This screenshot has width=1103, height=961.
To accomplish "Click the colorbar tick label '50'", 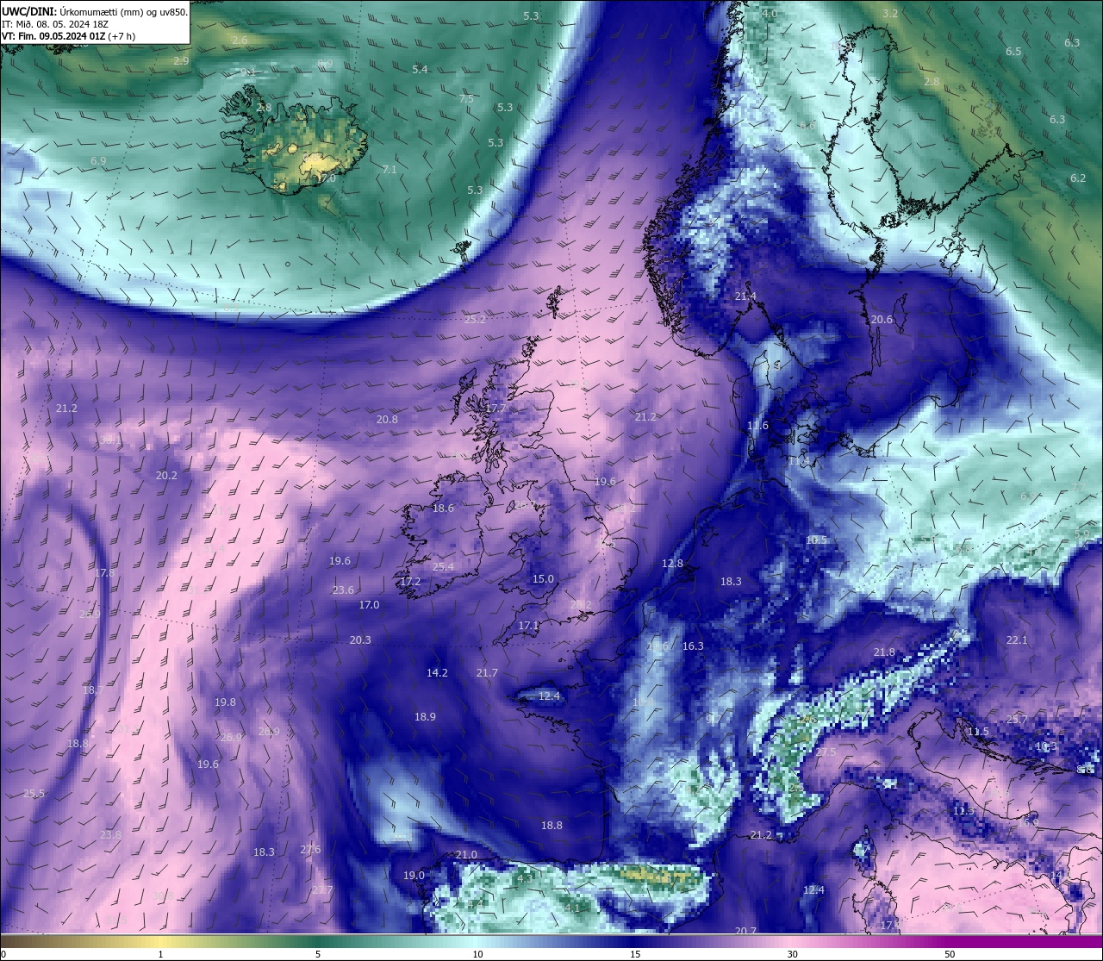I will pyautogui.click(x=950, y=954).
